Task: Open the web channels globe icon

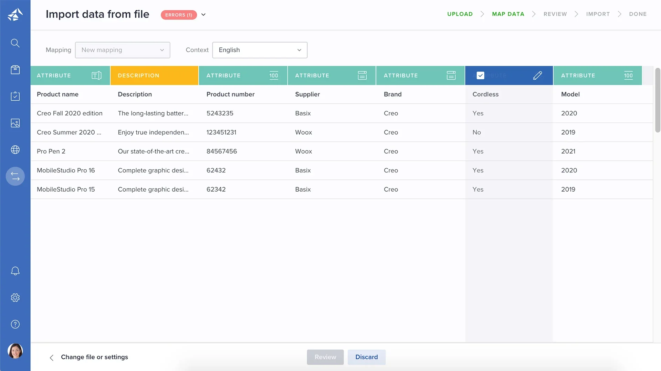Action: coord(15,150)
